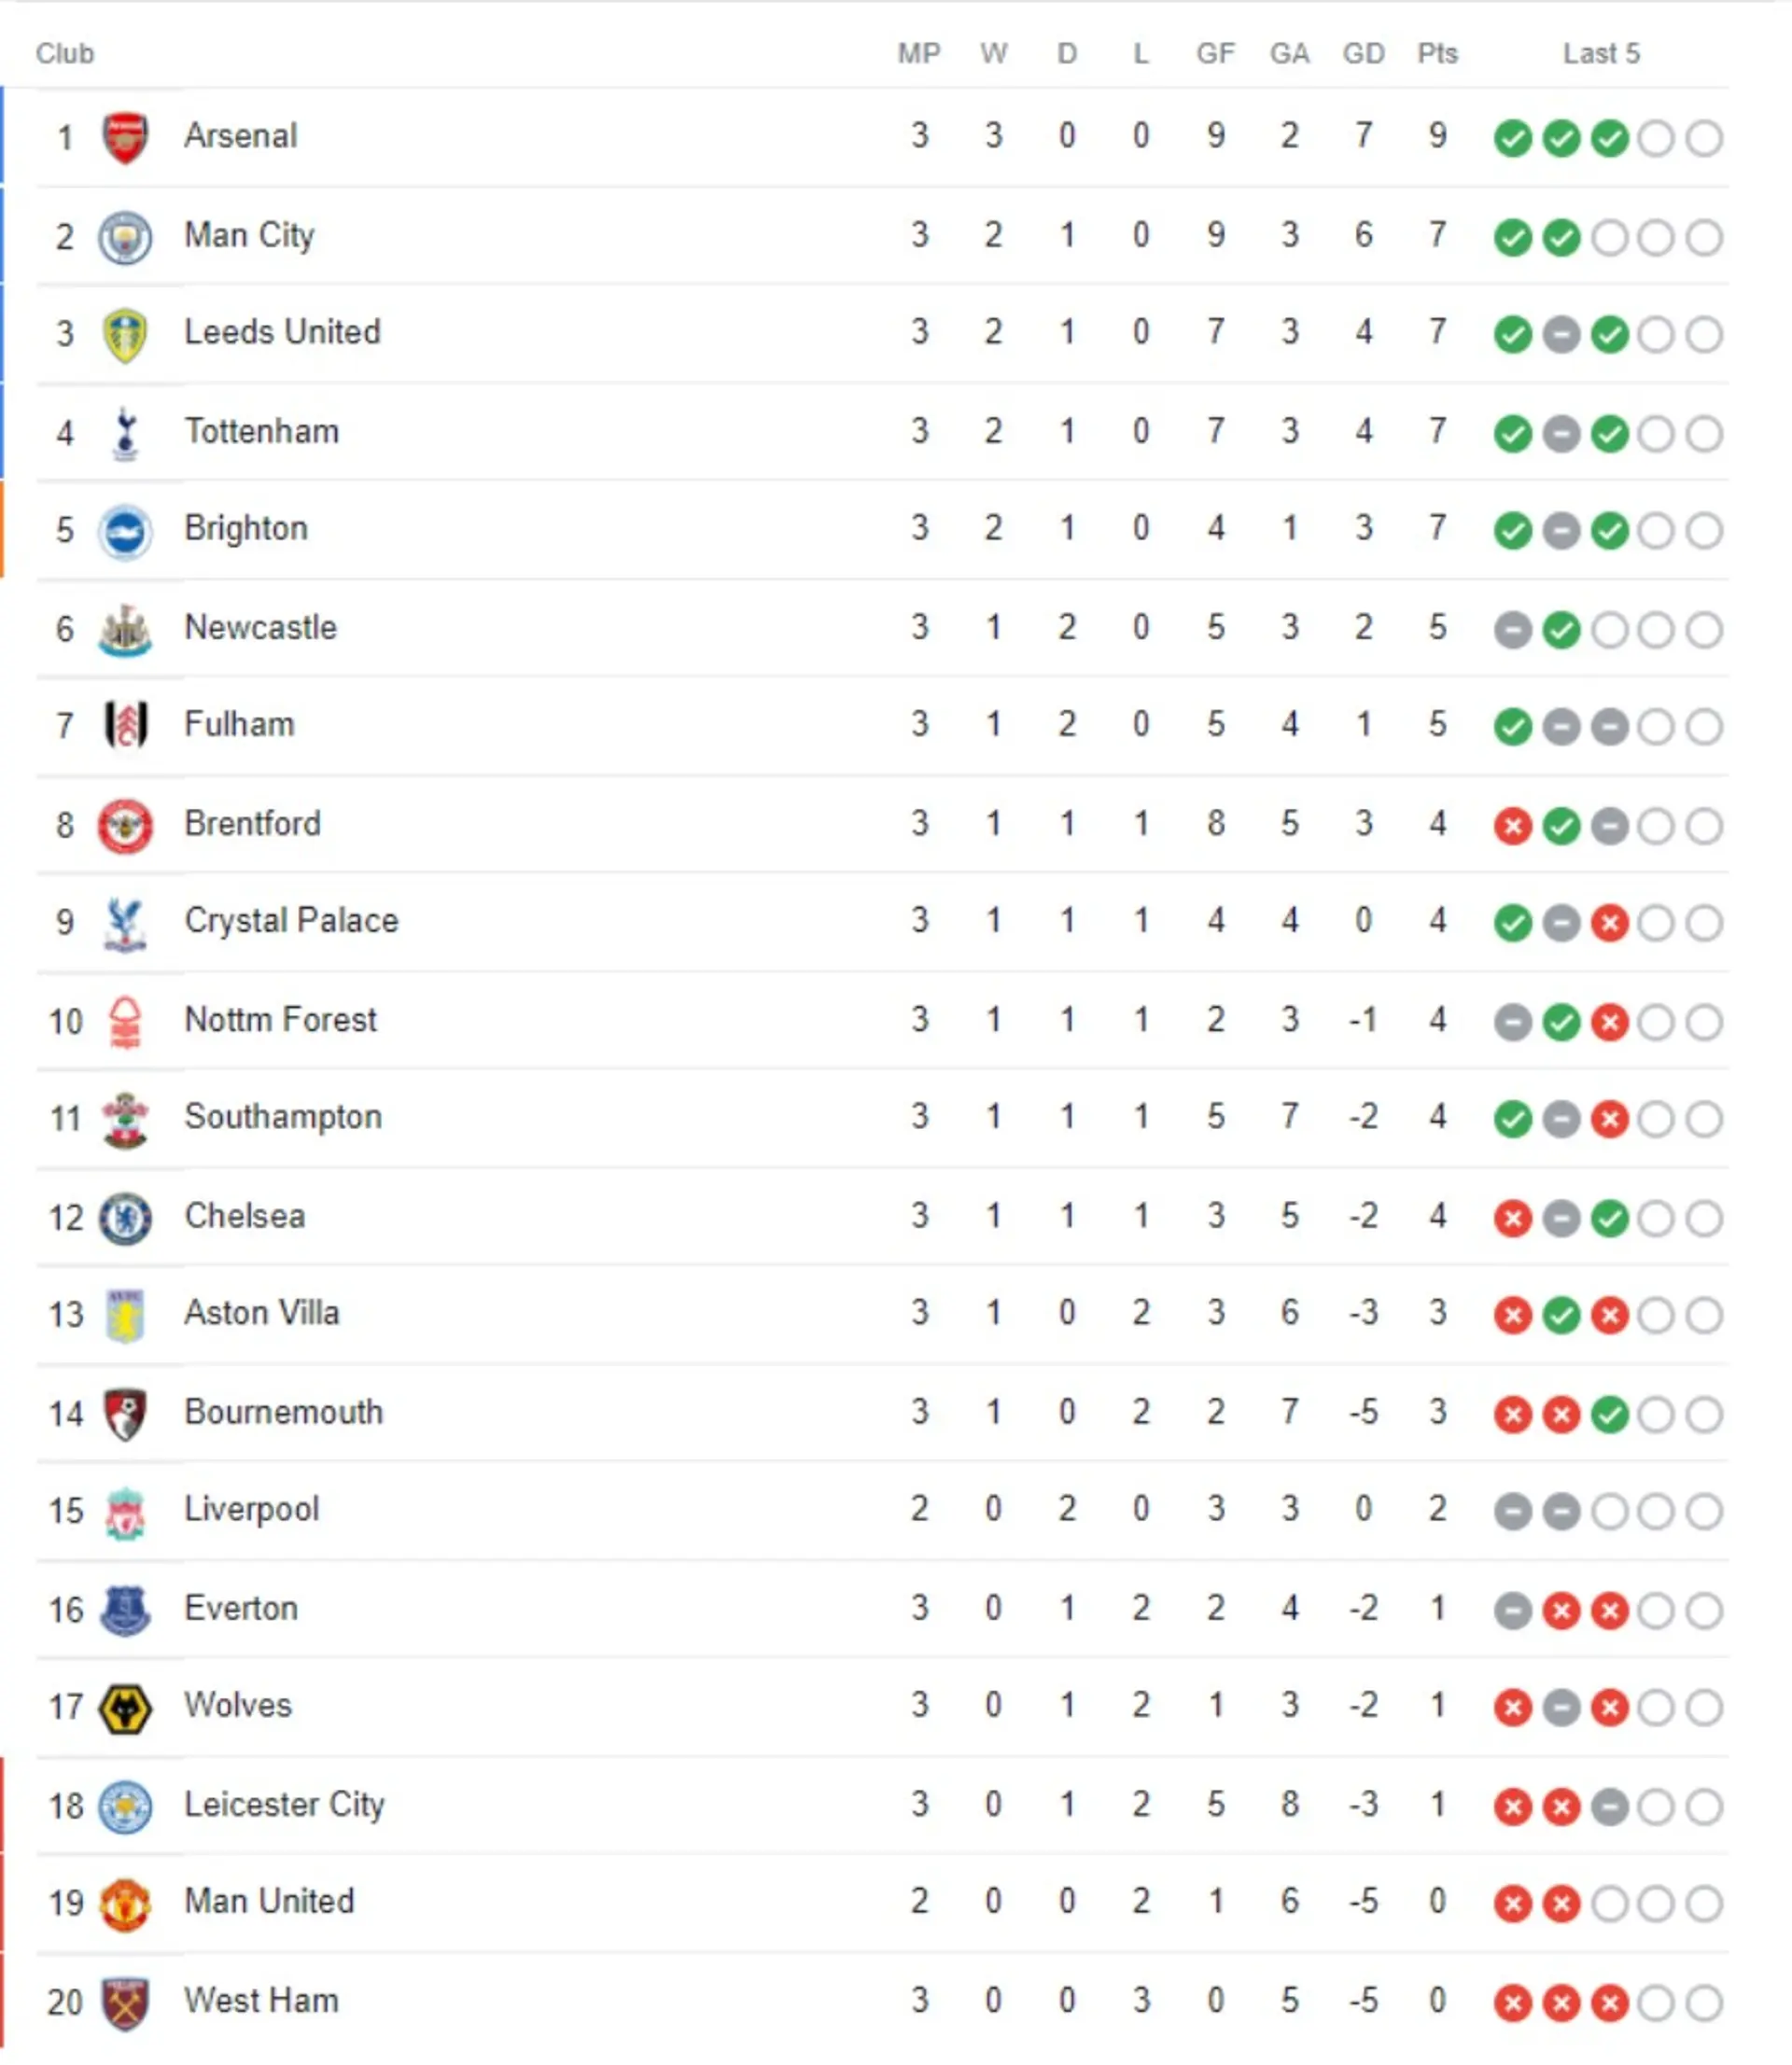Click the Brentford bee crest
The image size is (1792, 2065).
125,826
